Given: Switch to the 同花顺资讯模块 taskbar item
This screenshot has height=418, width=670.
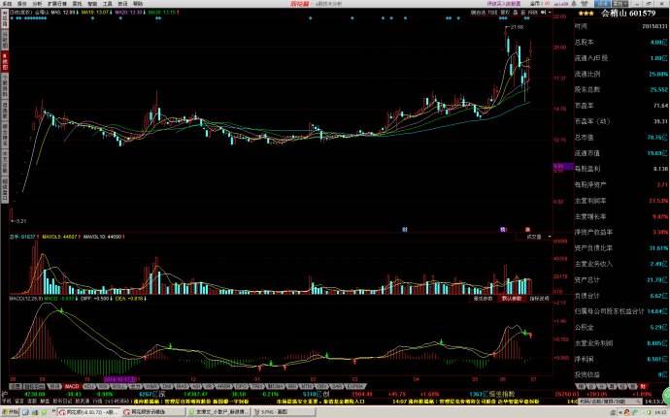Looking at the screenshot, I should [153, 412].
